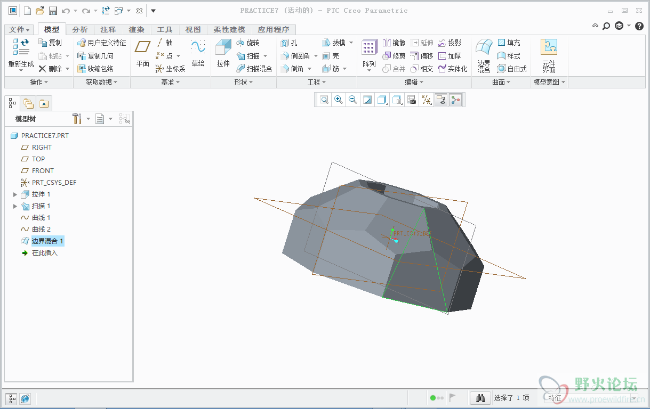Screen dimensions: 650x409
Task: Click the 复制几何 (Copy Geometry) tool
Action: [x=95, y=56]
